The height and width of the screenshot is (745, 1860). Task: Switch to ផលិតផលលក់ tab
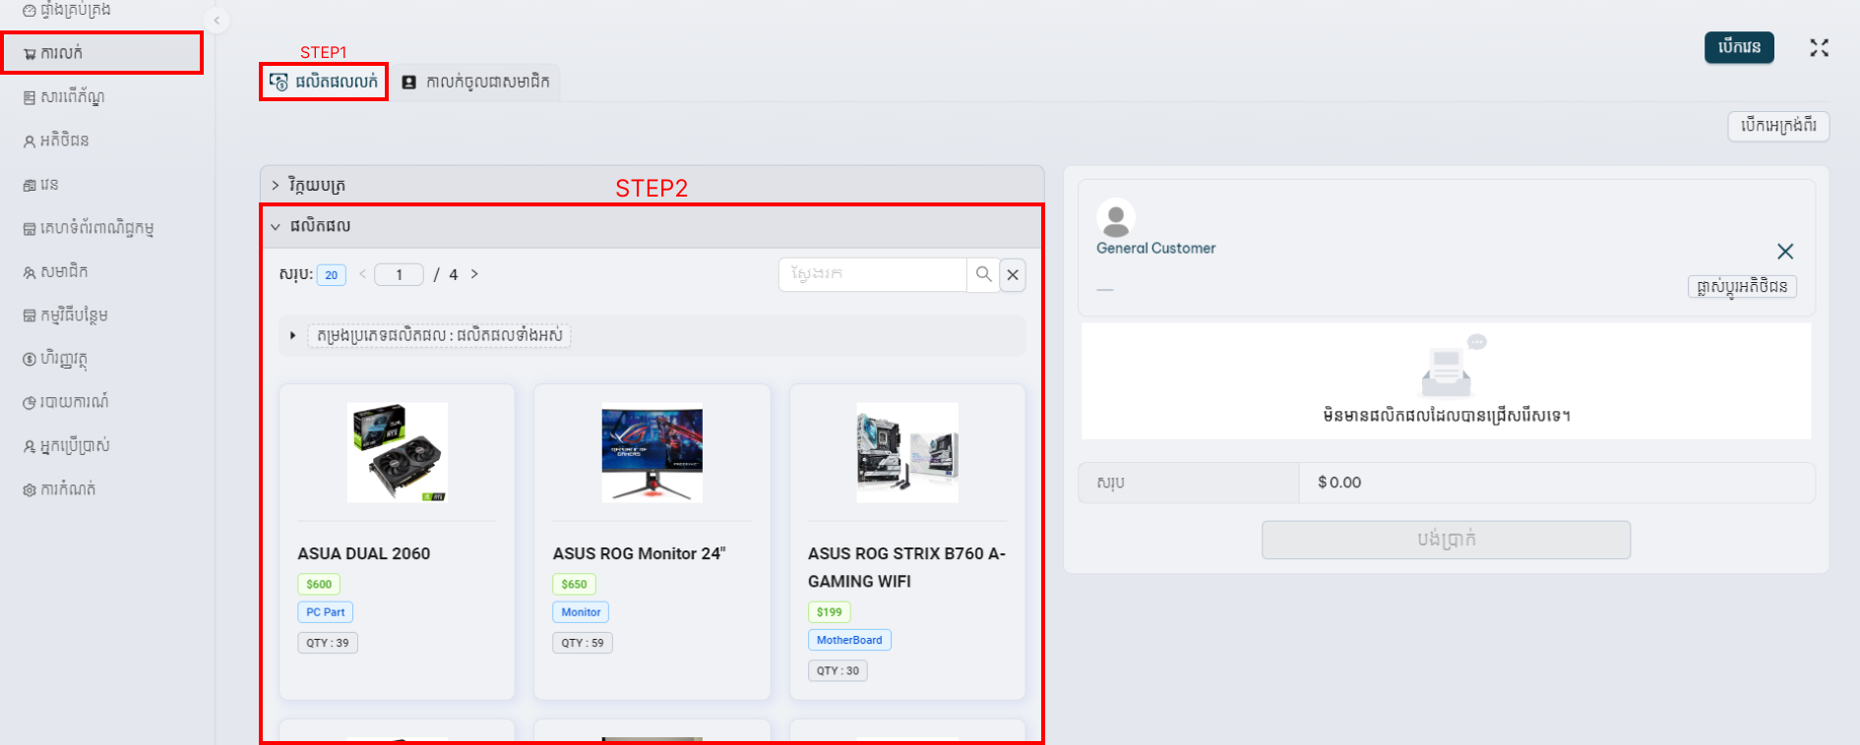325,82
